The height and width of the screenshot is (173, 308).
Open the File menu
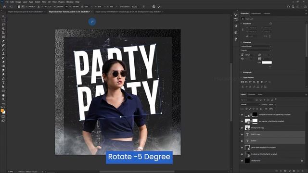tap(7, 2)
